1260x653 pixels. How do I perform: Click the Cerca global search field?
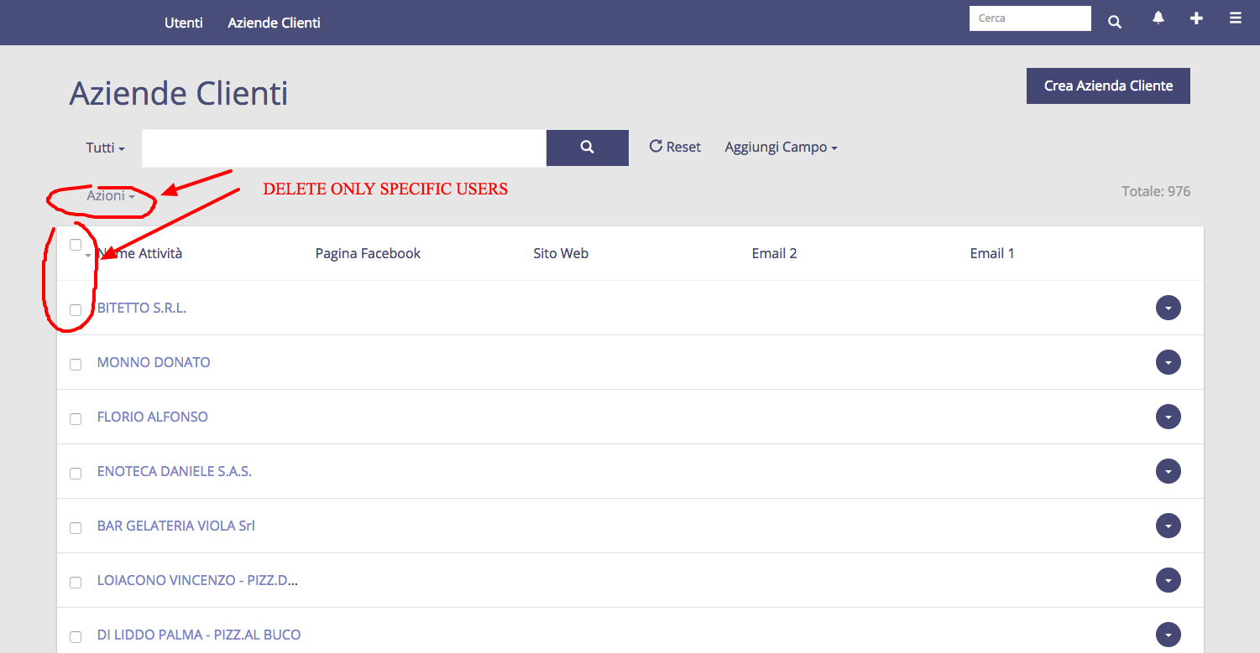[1029, 18]
